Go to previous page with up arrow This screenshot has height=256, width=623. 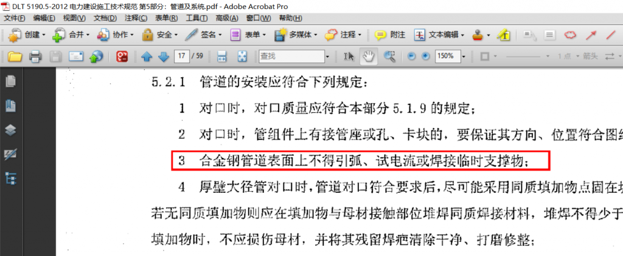pyautogui.click(x=147, y=56)
